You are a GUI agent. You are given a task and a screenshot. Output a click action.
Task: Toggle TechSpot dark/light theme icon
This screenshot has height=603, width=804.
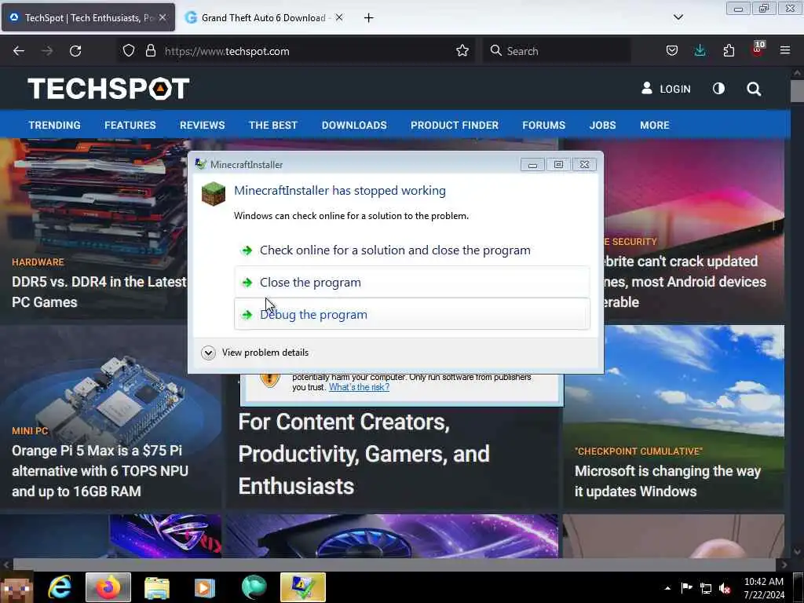coord(719,89)
